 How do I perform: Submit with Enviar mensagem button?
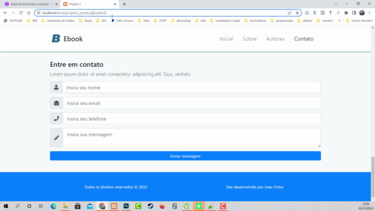(x=185, y=156)
